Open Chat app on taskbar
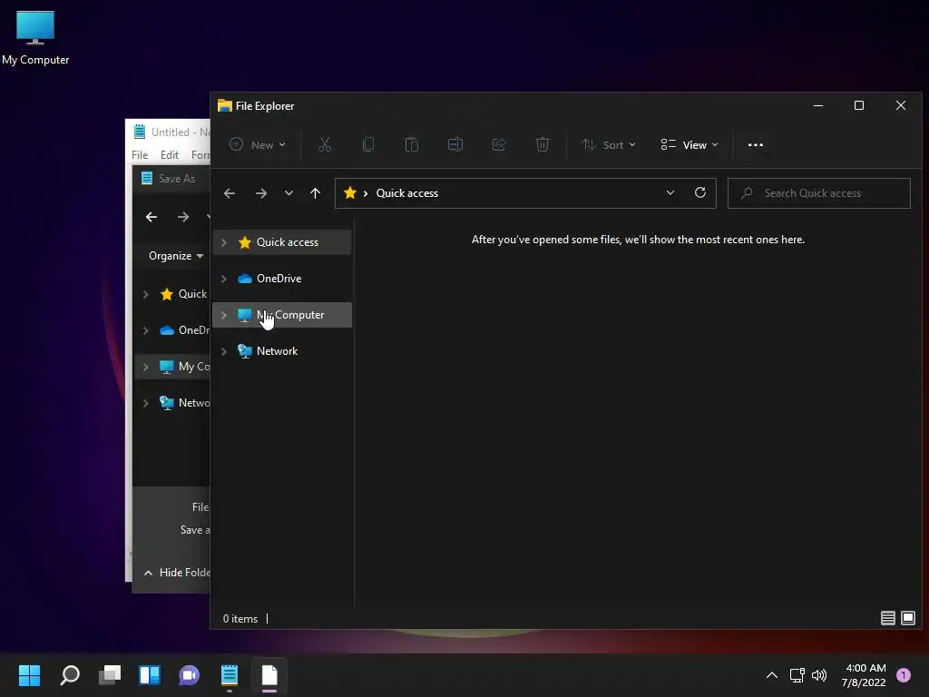 click(189, 675)
